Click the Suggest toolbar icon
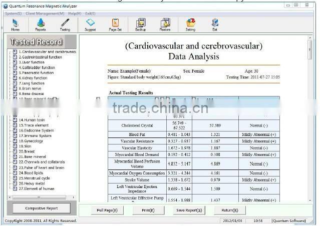The height and width of the screenshot is (226, 320). pyautogui.click(x=90, y=24)
